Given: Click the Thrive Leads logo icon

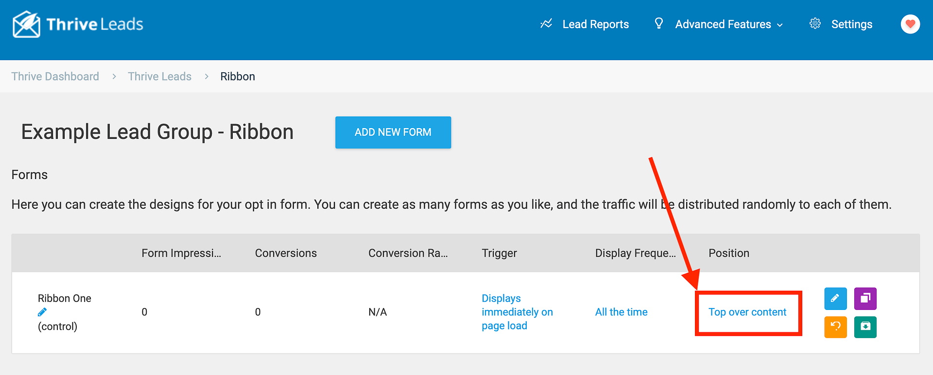Looking at the screenshot, I should (x=26, y=24).
